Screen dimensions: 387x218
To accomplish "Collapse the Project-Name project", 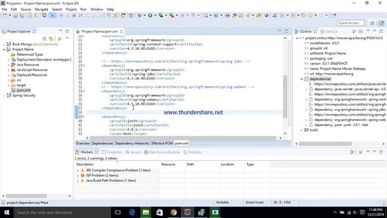I will [4, 50].
